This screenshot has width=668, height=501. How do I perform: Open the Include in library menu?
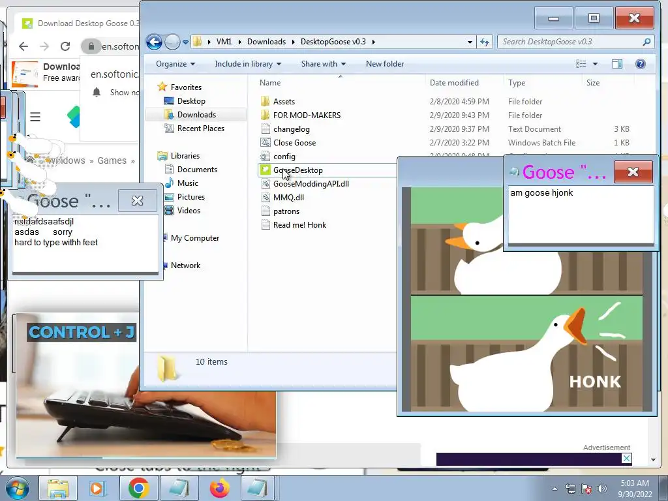point(248,64)
